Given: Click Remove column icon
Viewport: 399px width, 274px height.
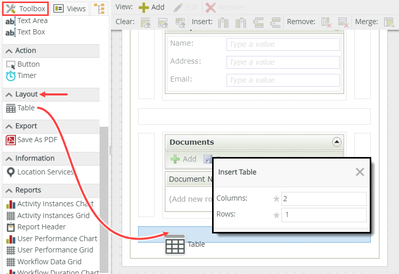Looking at the screenshot, I should [326, 23].
